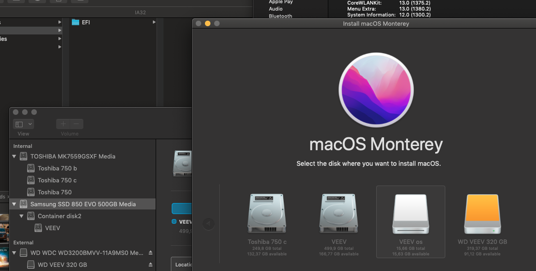The width and height of the screenshot is (536, 271).
Task: Collapse Container disk2 disclosure triangle
Action: tap(22, 216)
